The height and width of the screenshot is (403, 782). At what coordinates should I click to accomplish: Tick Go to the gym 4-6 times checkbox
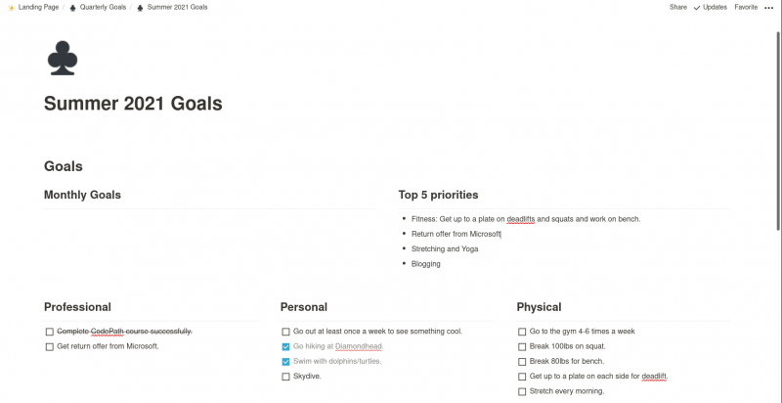522,332
